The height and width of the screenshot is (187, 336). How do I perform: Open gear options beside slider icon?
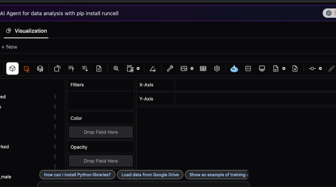(320, 68)
